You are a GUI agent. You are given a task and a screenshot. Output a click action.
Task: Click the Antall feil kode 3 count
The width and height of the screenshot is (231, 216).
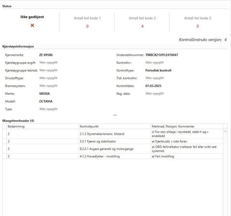click(x=198, y=26)
